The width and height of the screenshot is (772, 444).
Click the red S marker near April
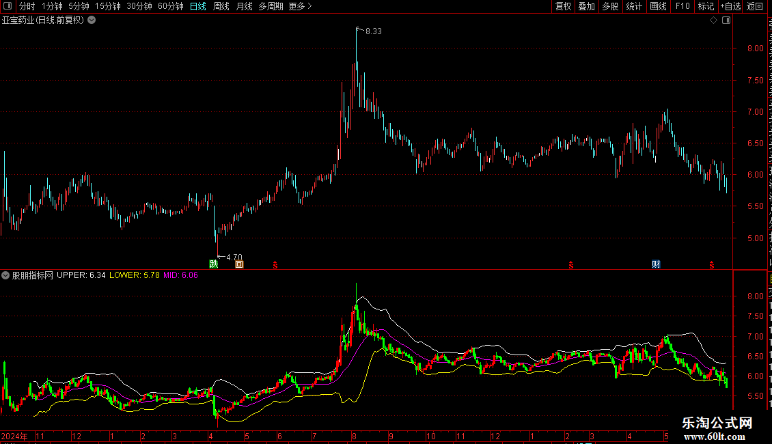tap(275, 265)
